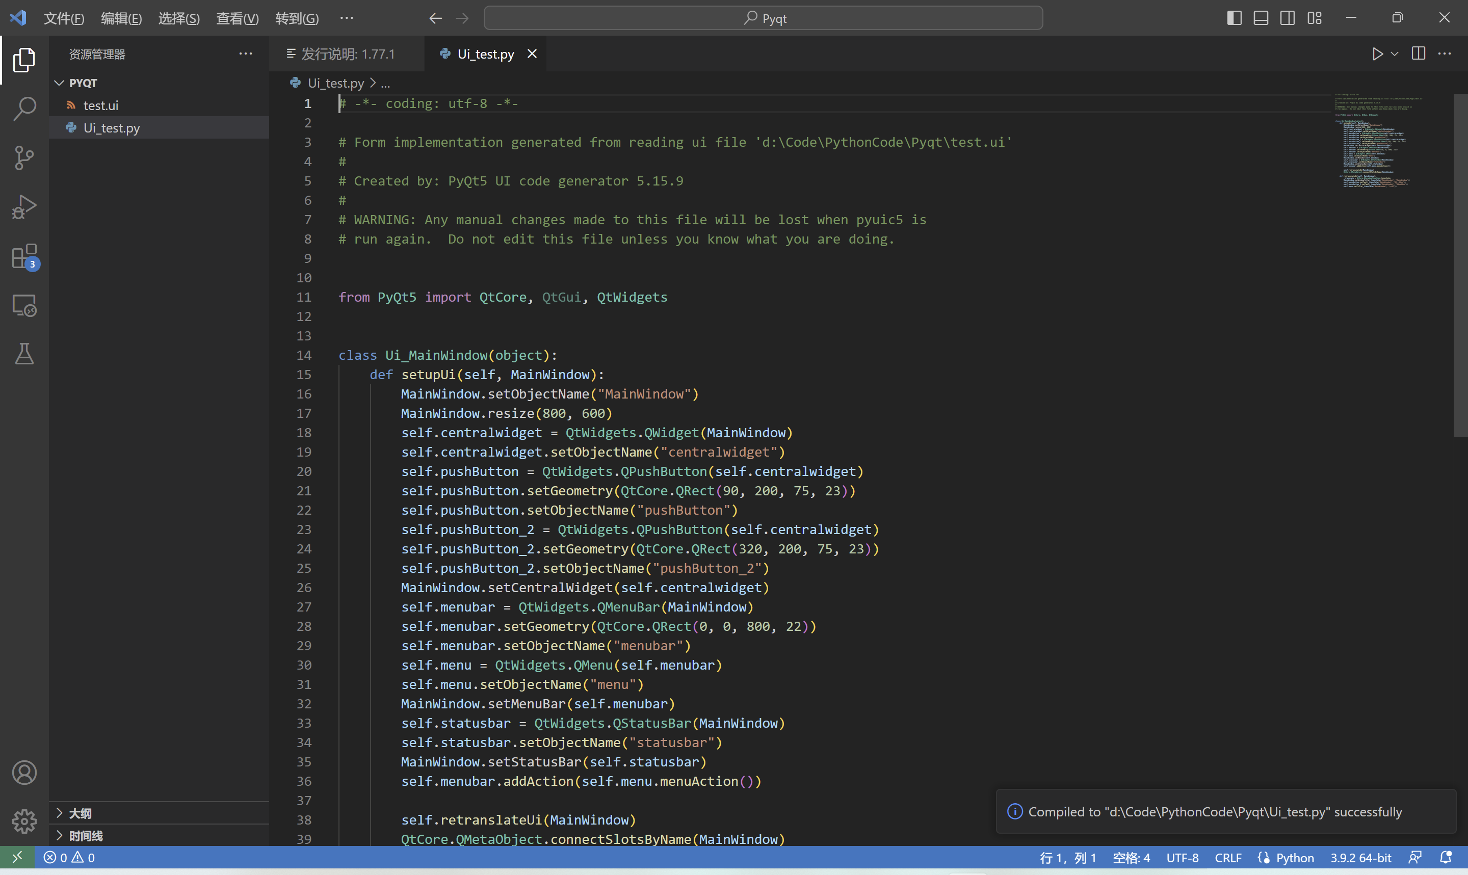The width and height of the screenshot is (1468, 875).
Task: Click the '# -*- coding: utf-8 -*-' line
Action: pyautogui.click(x=428, y=103)
